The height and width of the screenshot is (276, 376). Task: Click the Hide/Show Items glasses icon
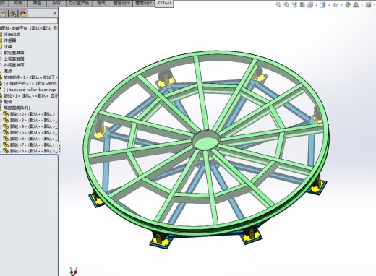coord(336,4)
